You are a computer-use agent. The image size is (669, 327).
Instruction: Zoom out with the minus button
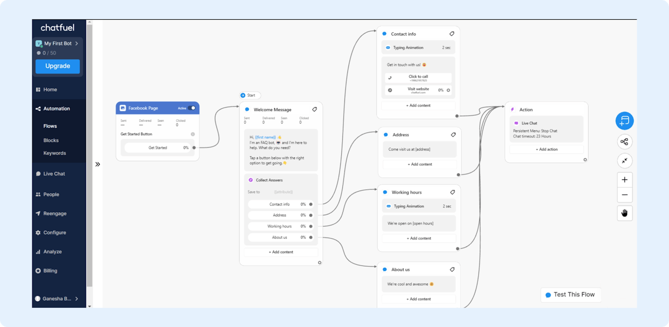click(625, 195)
